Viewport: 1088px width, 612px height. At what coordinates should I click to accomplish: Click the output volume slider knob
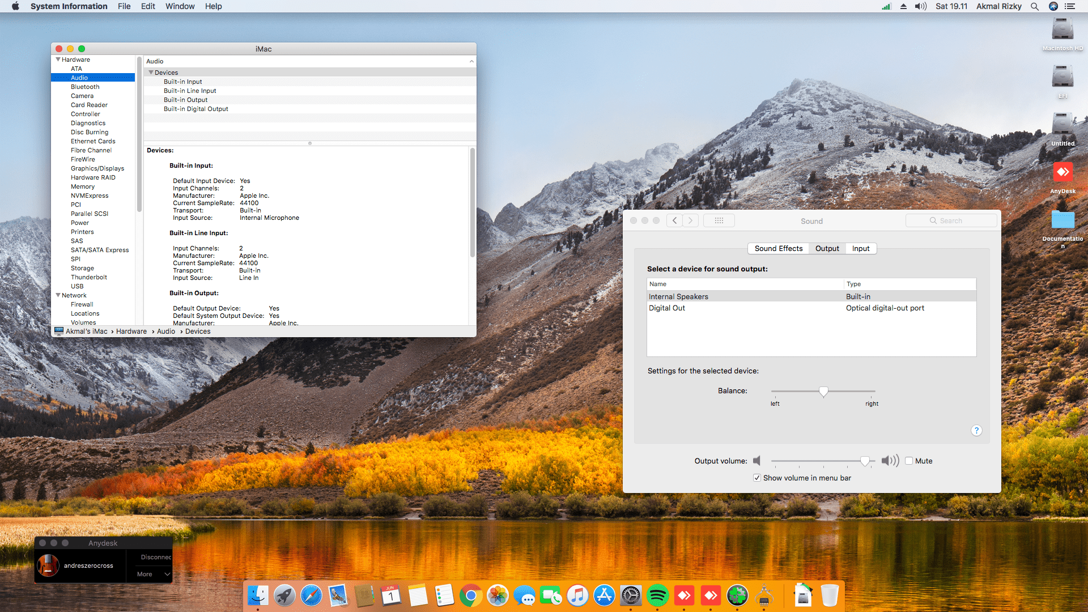pos(865,461)
